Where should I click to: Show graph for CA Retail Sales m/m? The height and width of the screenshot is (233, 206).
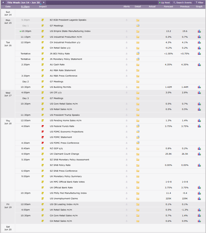(199, 221)
